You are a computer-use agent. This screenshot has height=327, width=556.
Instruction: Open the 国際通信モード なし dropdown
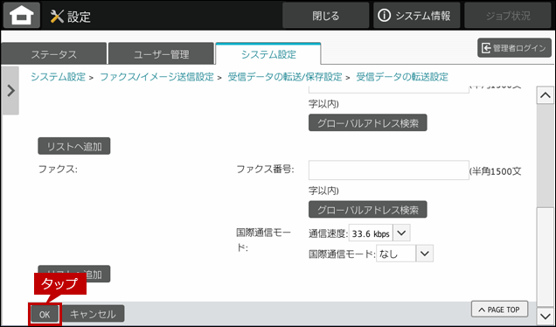[x=405, y=254]
